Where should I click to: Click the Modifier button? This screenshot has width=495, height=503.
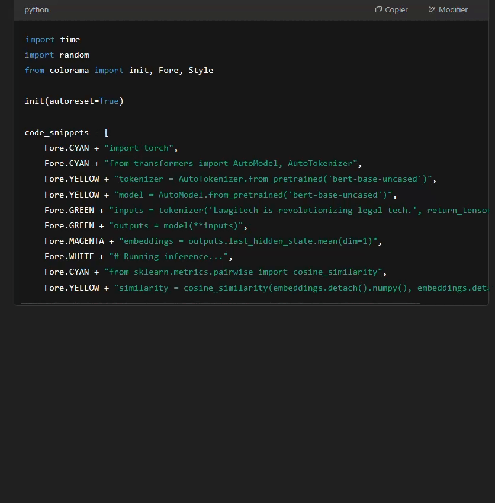448,9
